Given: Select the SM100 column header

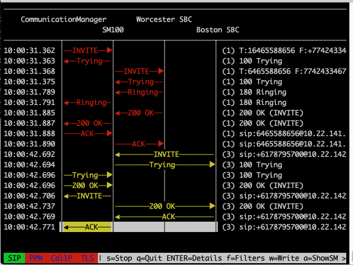Looking at the screenshot, I should click(x=113, y=30).
